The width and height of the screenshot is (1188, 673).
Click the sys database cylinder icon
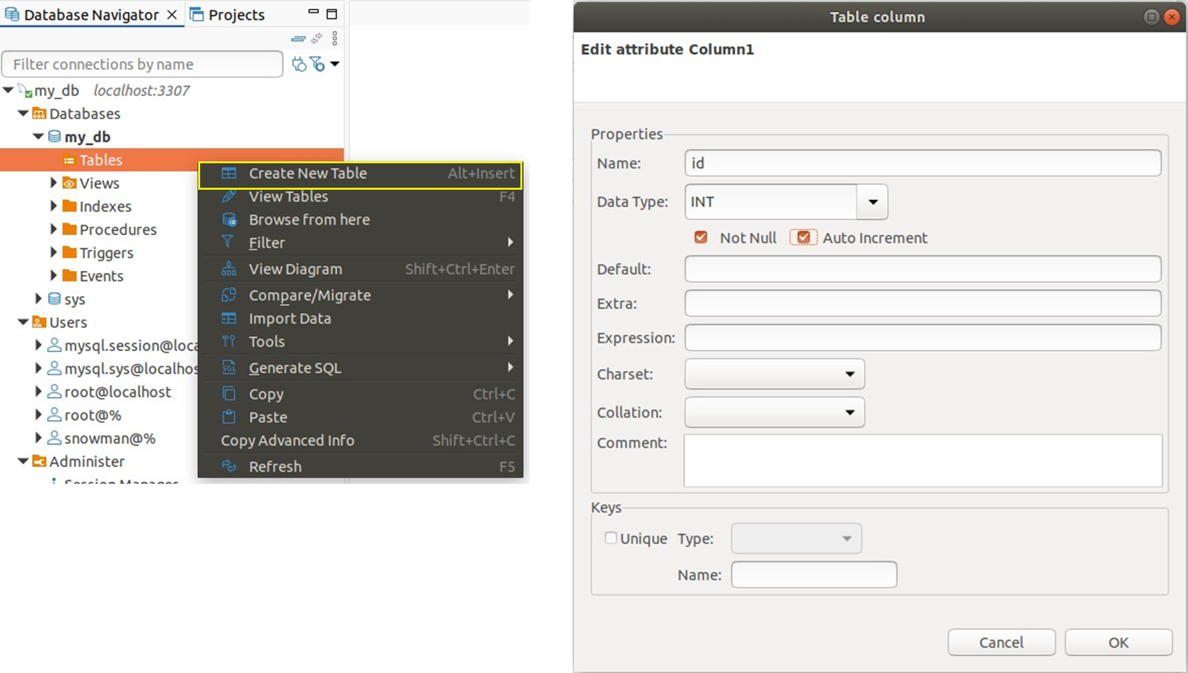coord(54,299)
